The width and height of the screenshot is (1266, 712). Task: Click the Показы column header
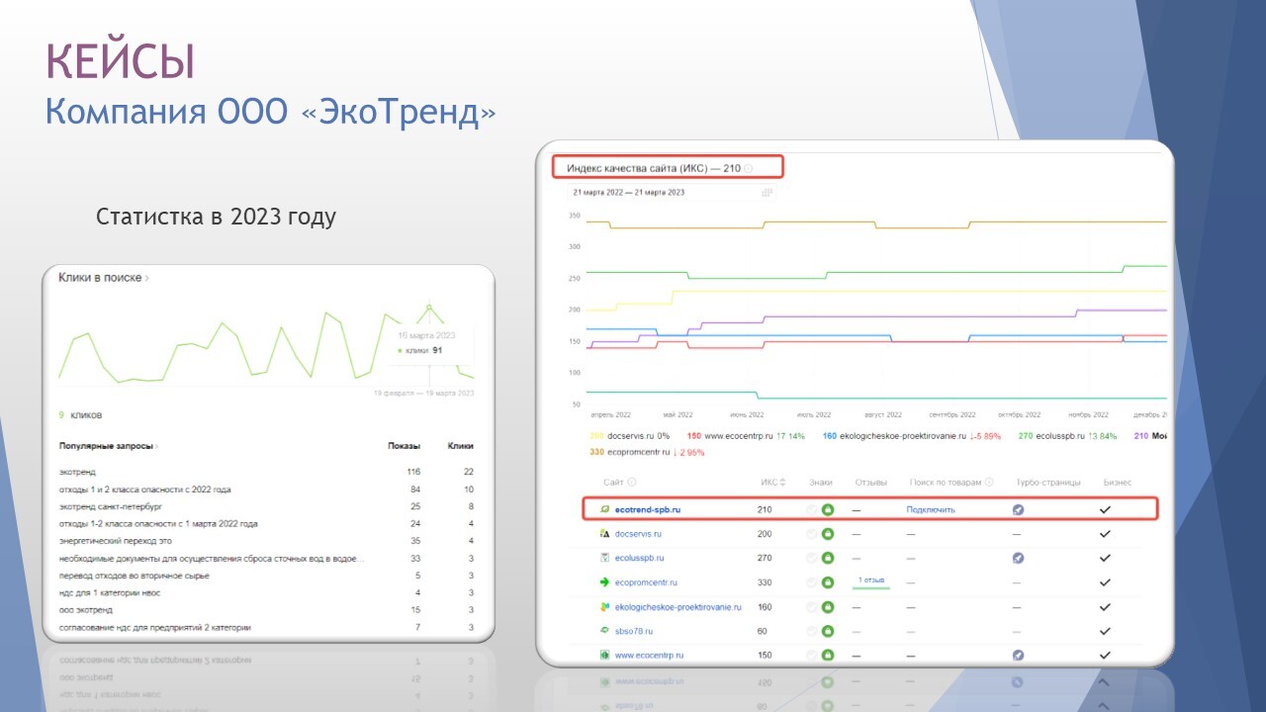pos(404,447)
